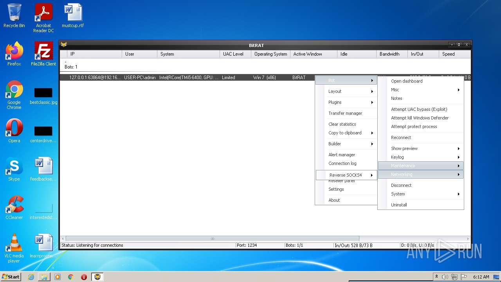
Task: Open the Recycle Bin desktop icon
Action: [14, 16]
